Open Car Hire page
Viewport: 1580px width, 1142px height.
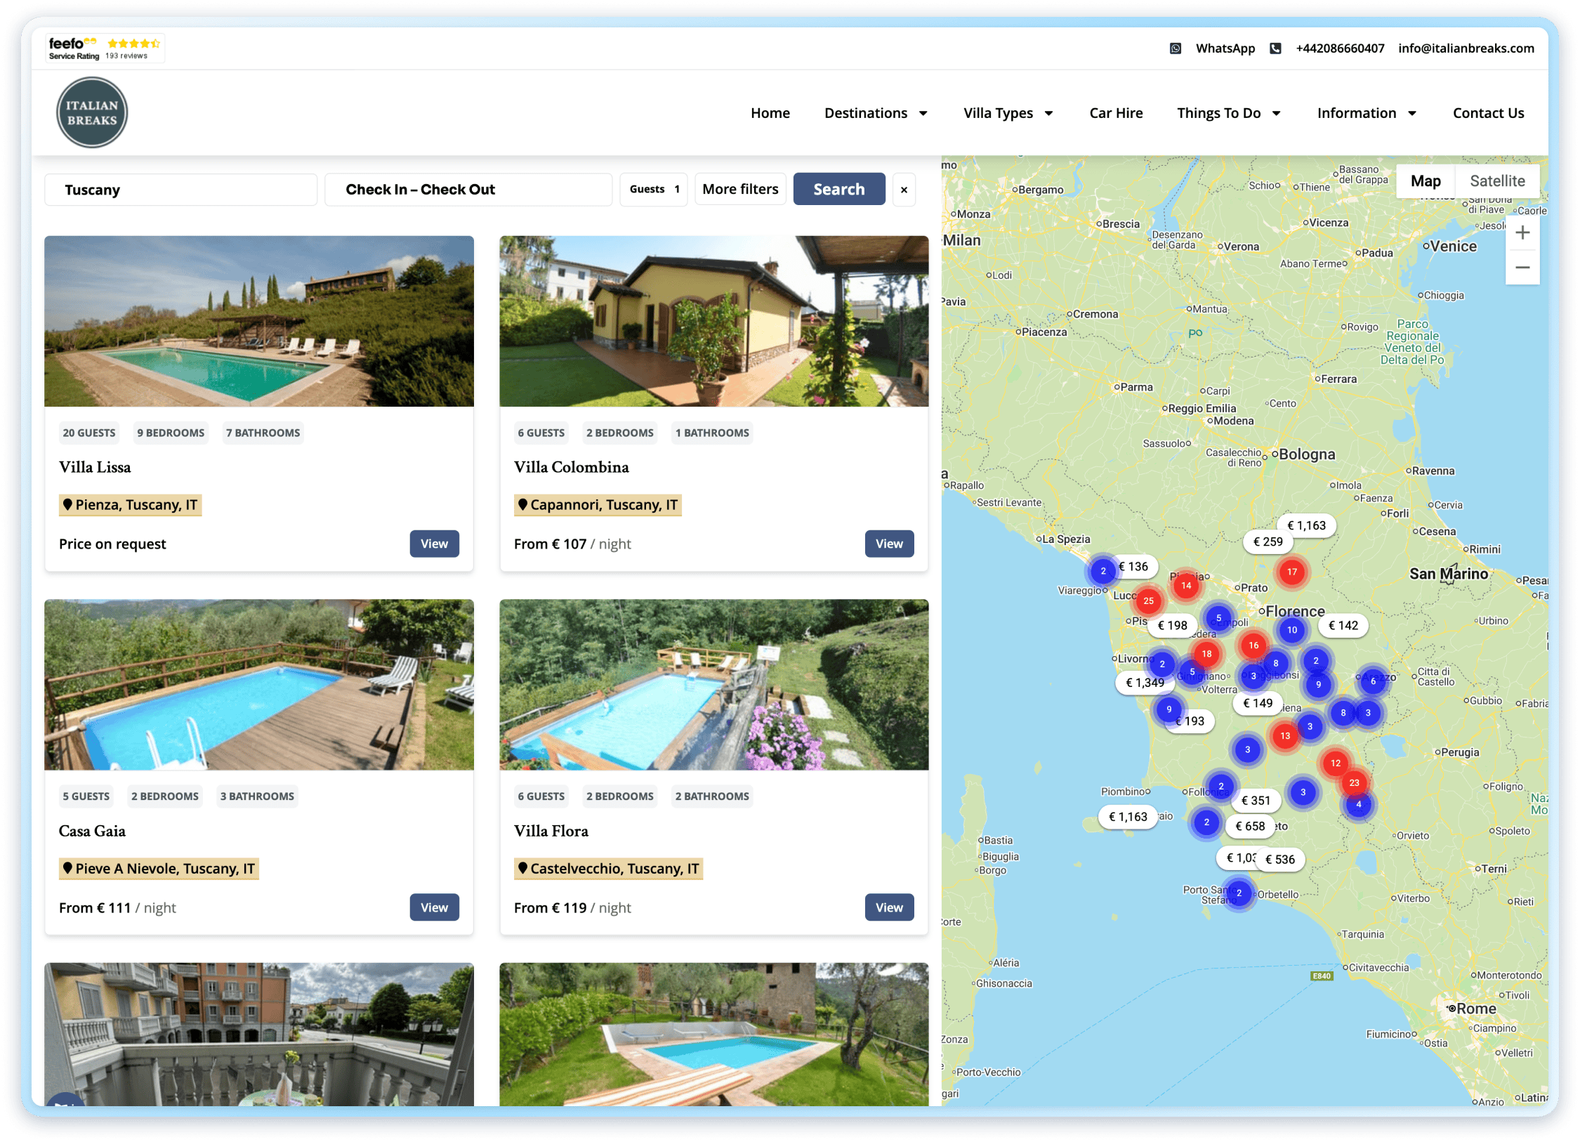[x=1116, y=113]
